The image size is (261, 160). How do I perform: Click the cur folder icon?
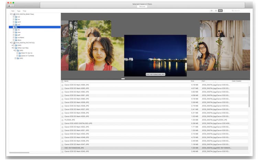coord(16,17)
